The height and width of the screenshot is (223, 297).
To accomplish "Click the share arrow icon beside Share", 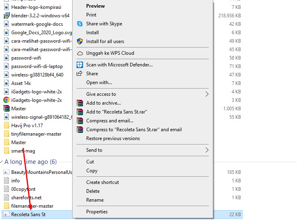I will [x=79, y=73].
